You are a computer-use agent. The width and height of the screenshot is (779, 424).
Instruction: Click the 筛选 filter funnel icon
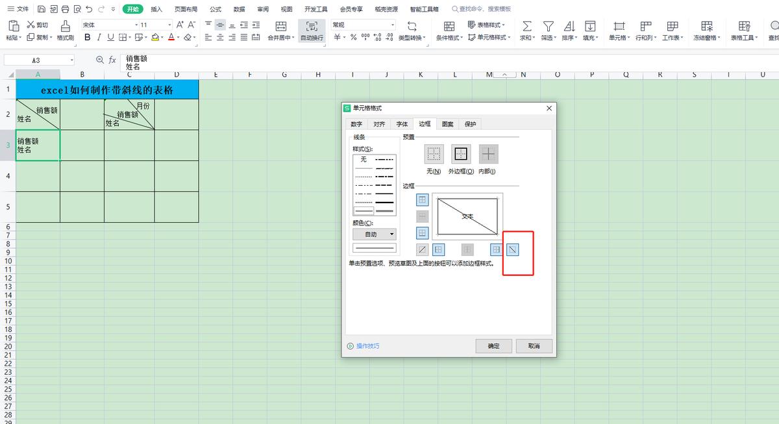[x=549, y=26]
